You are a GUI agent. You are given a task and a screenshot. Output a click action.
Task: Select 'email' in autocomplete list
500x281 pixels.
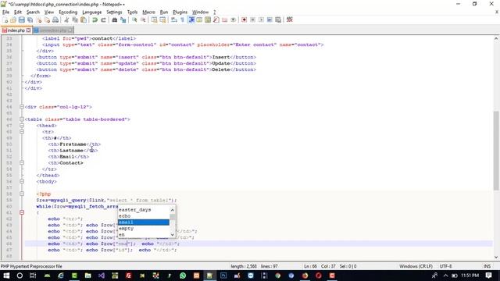[144, 222]
